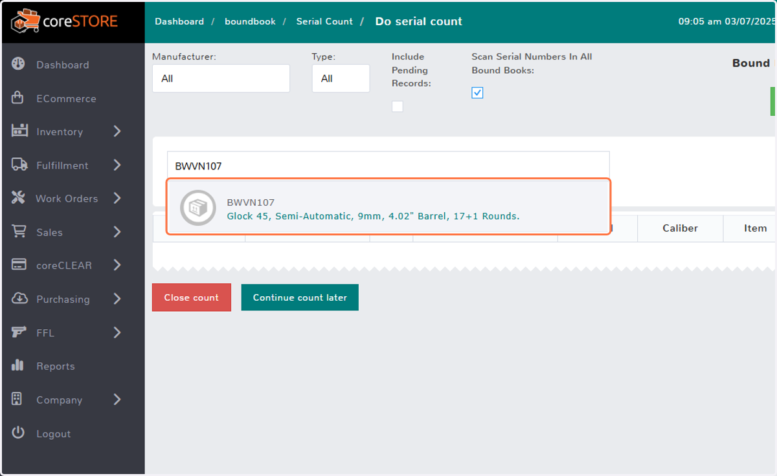Expand the FFL menu chevron
The height and width of the screenshot is (476, 777).
click(x=117, y=332)
